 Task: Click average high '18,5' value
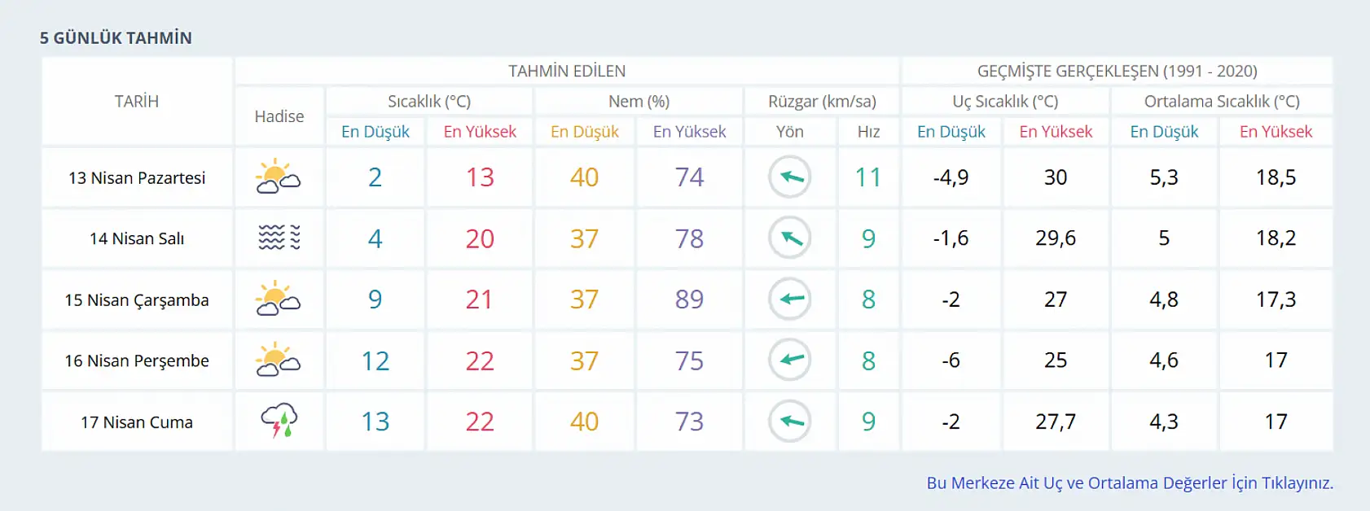point(1276,177)
